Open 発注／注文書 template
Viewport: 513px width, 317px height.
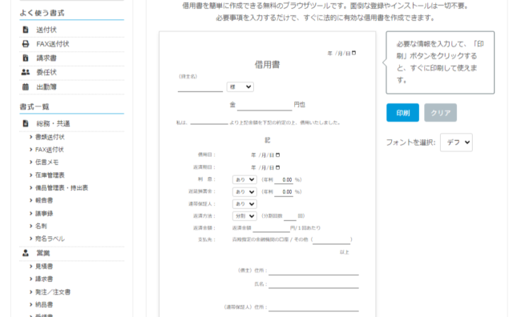53,292
